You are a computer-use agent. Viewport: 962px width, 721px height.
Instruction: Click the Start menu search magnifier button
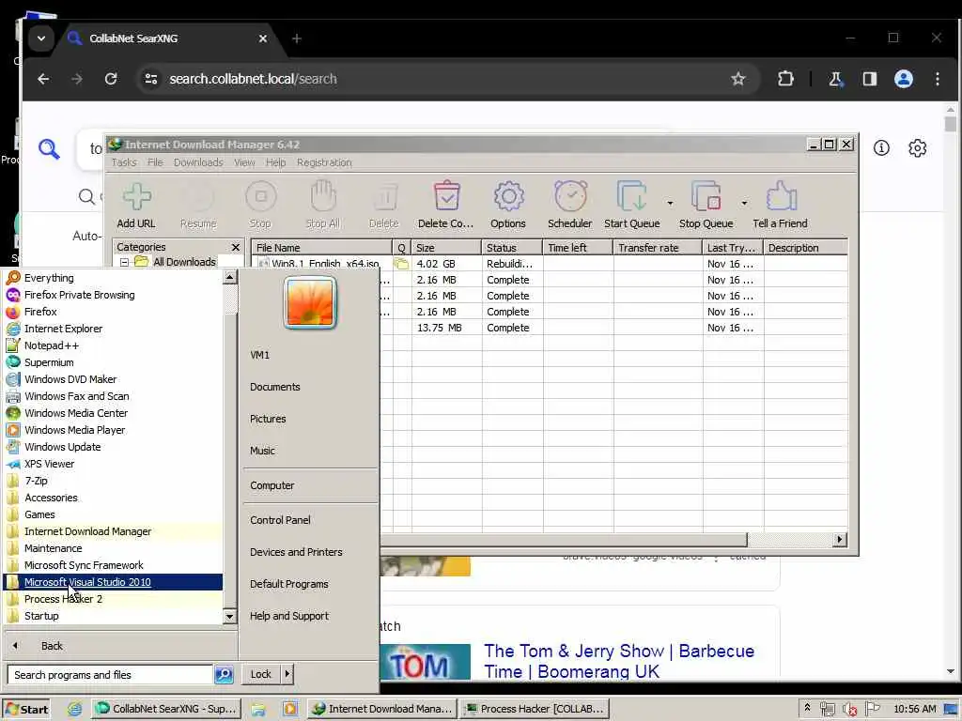click(224, 674)
